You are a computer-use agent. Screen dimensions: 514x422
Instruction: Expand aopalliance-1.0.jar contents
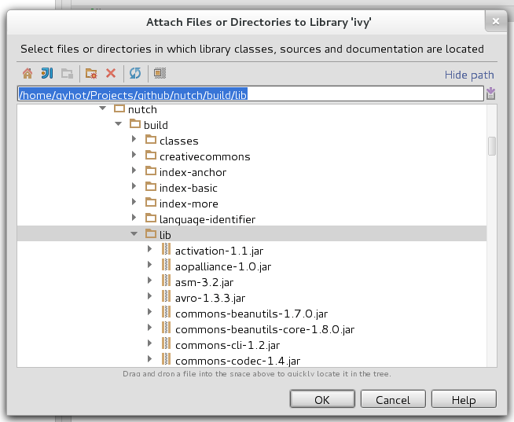(x=149, y=265)
